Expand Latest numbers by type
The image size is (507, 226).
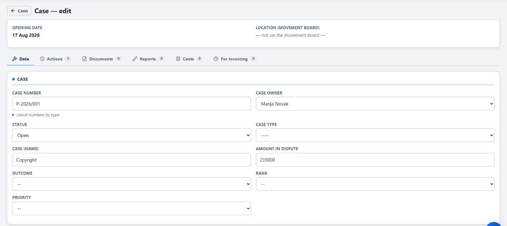(x=36, y=115)
